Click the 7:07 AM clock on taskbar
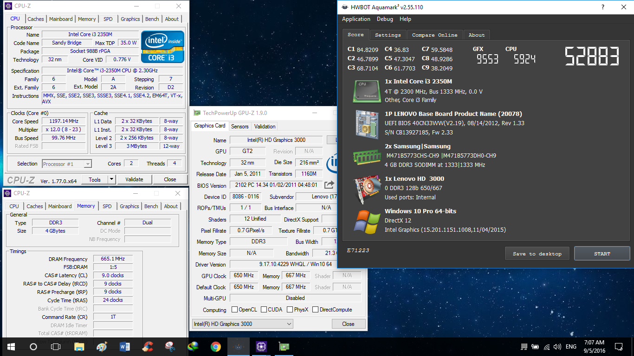Viewport: 634px width, 356px height. (594, 343)
